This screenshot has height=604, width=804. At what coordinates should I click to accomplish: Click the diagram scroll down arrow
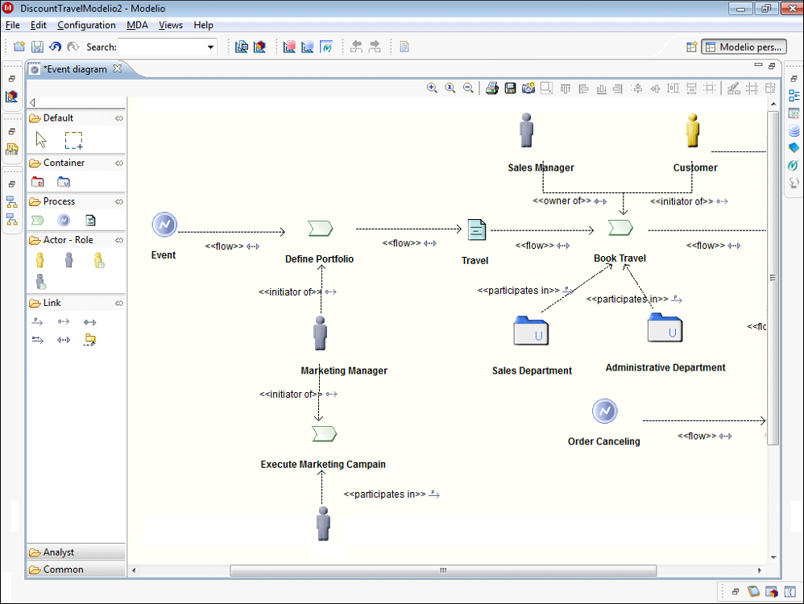coord(773,557)
